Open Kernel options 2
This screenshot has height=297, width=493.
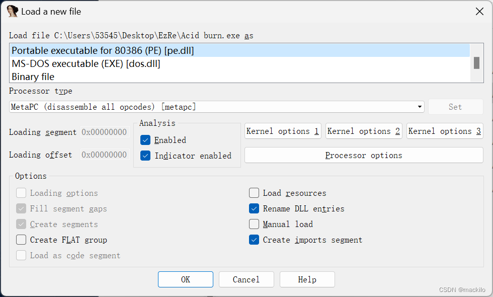364,131
